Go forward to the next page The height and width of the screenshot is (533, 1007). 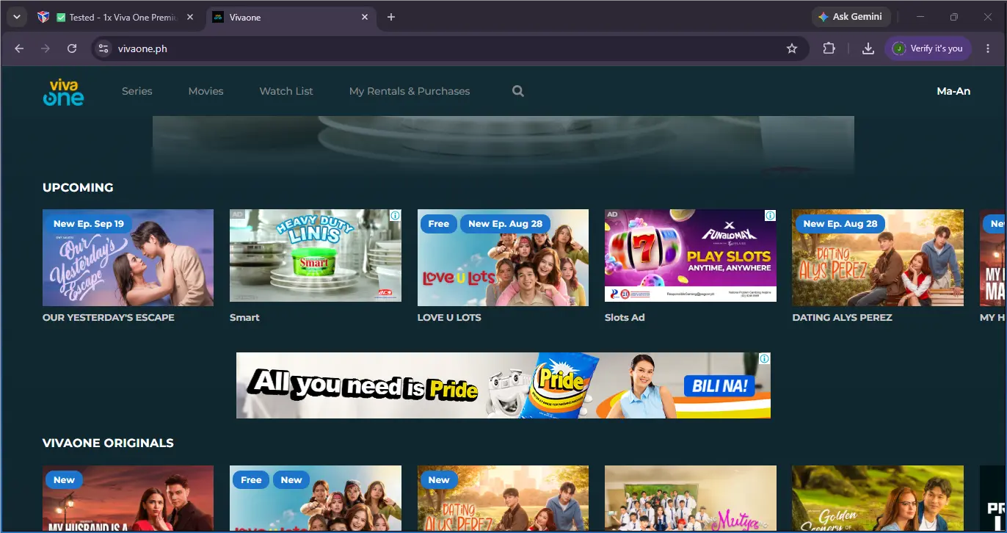(46, 48)
